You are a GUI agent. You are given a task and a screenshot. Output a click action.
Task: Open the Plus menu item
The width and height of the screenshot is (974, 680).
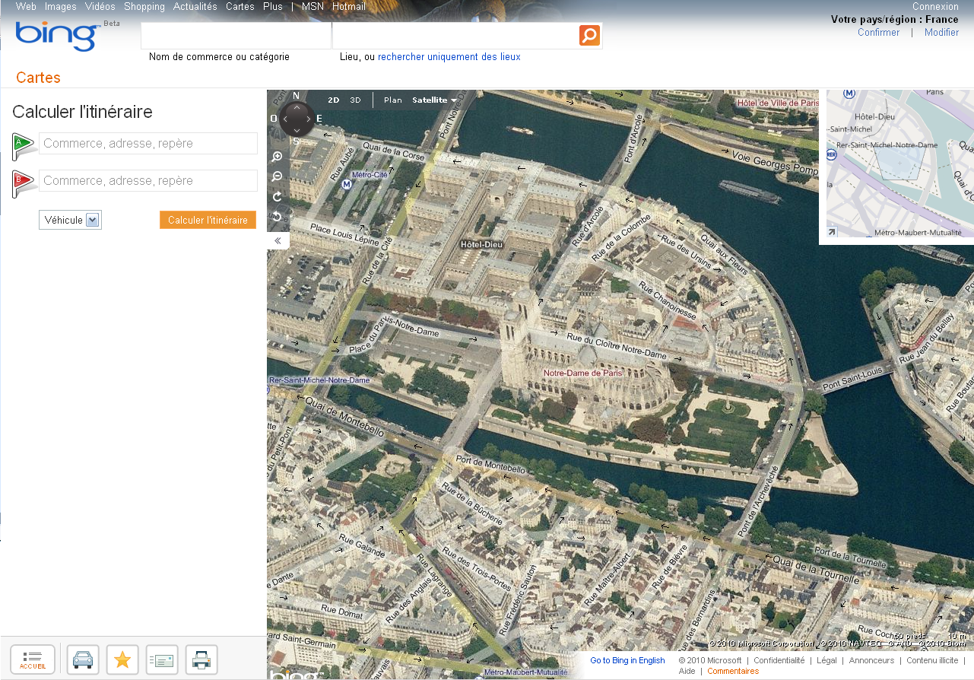tap(273, 6)
